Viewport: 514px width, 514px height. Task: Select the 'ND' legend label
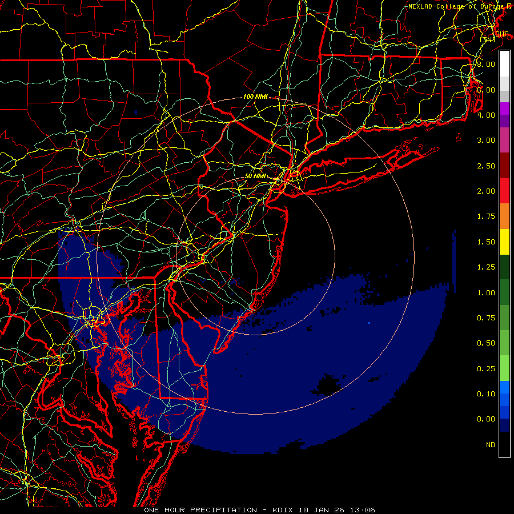491,445
